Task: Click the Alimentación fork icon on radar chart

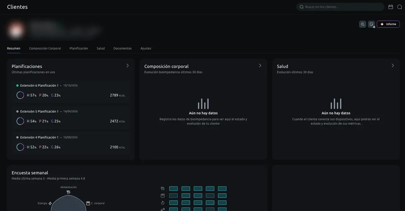Action: pos(69,192)
